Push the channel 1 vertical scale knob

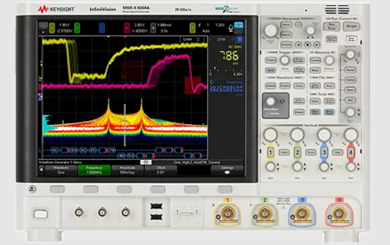pyautogui.click(x=270, y=134)
